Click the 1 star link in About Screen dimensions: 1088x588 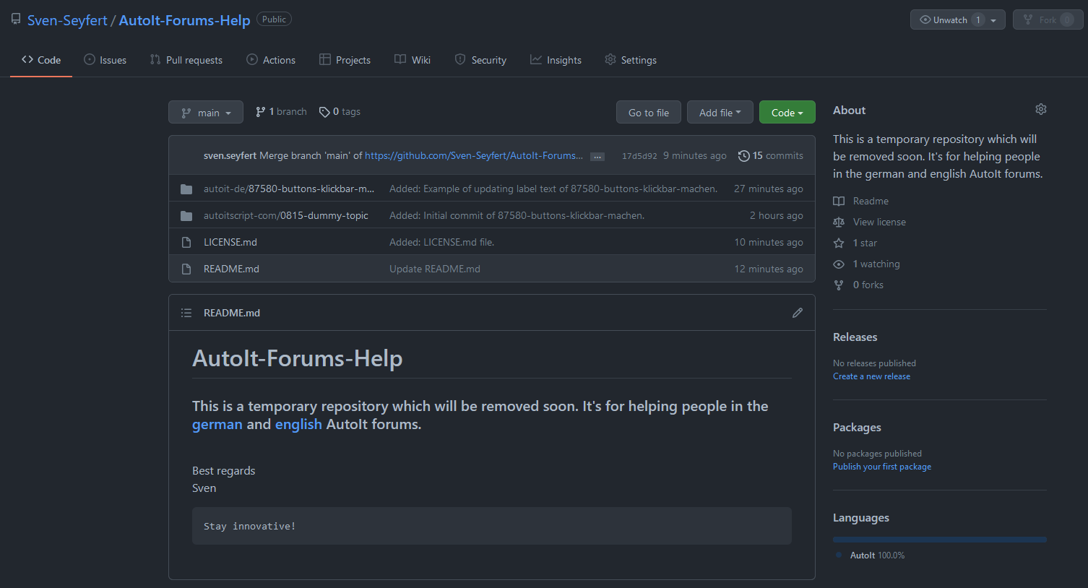pos(865,243)
